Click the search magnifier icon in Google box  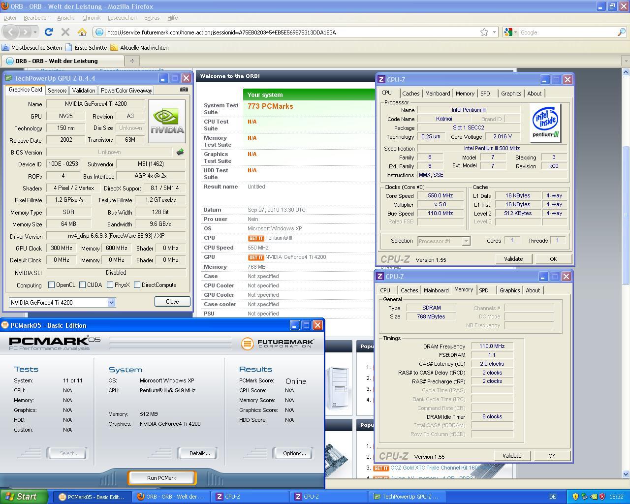[621, 32]
